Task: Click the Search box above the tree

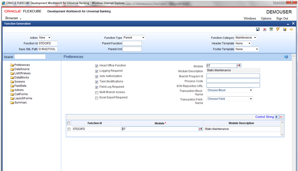Action: click(30, 57)
